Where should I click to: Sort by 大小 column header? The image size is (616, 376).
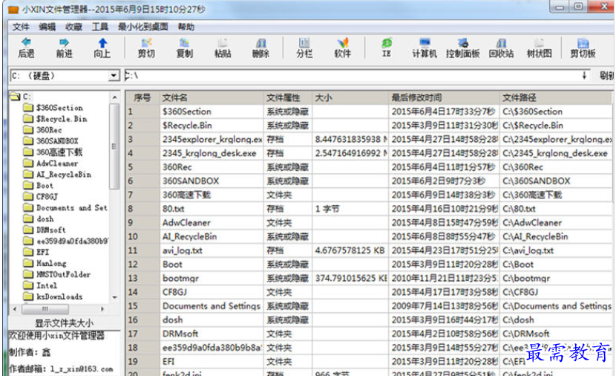coord(350,97)
